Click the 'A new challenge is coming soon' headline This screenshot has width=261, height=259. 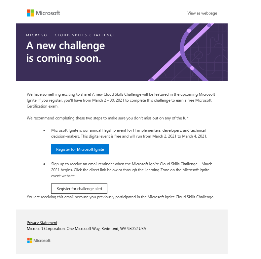[66, 52]
